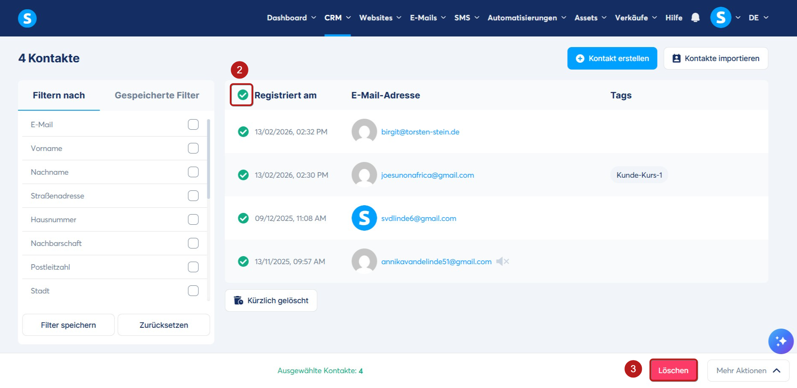This screenshot has width=797, height=388.
Task: Click the Kontakte importieren button
Action: [x=716, y=59]
